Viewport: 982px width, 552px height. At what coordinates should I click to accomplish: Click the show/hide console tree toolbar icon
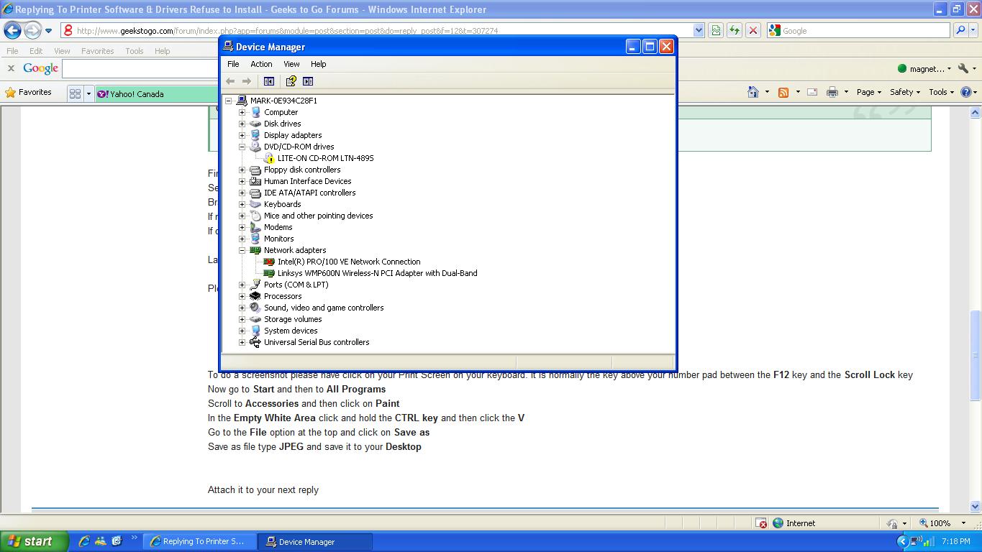(269, 81)
